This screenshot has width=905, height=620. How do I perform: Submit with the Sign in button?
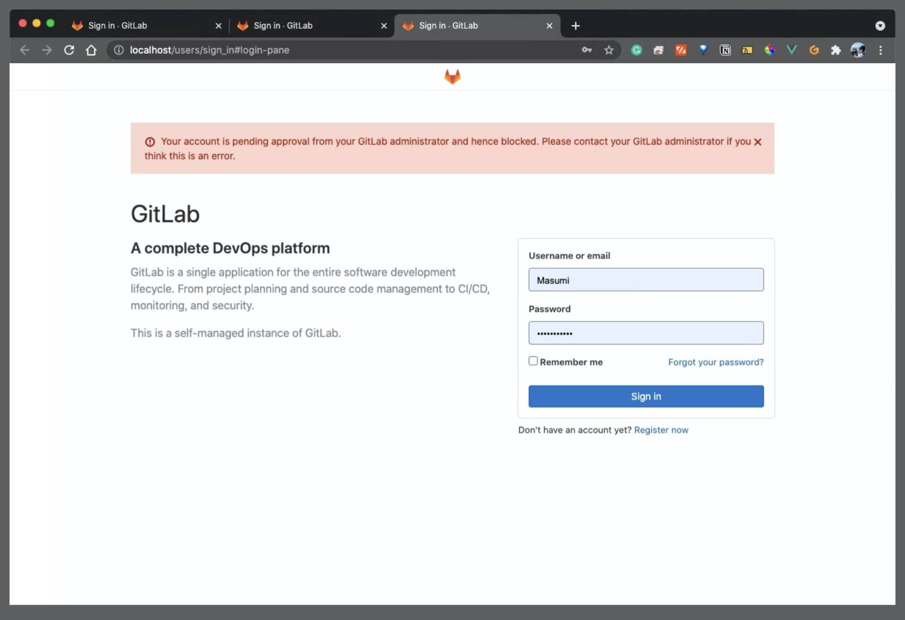[646, 396]
